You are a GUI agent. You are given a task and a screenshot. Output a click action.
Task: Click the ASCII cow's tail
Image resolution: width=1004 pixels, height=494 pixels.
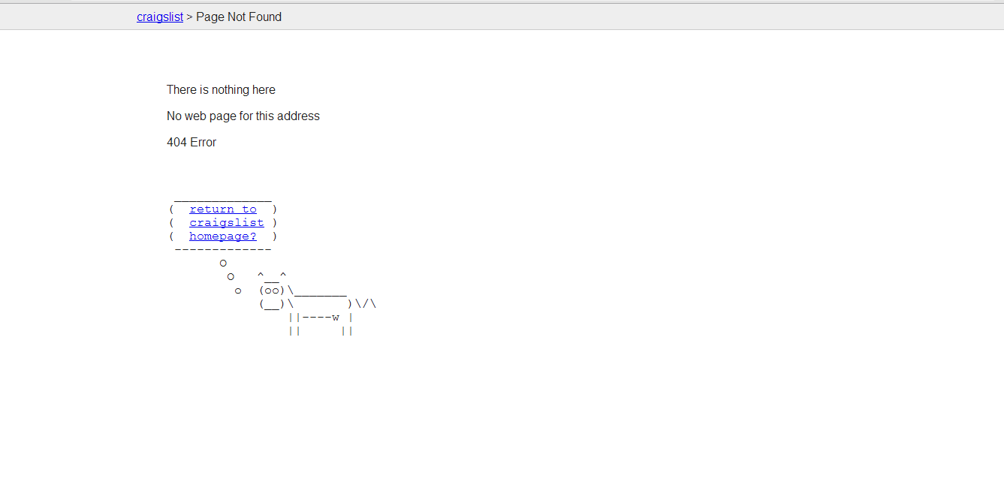coord(366,304)
